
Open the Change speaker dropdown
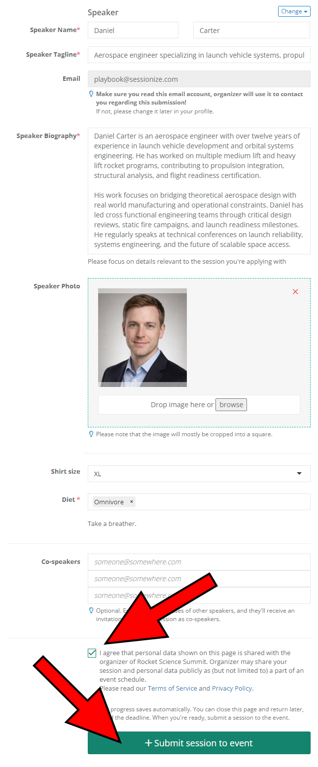coord(294,11)
